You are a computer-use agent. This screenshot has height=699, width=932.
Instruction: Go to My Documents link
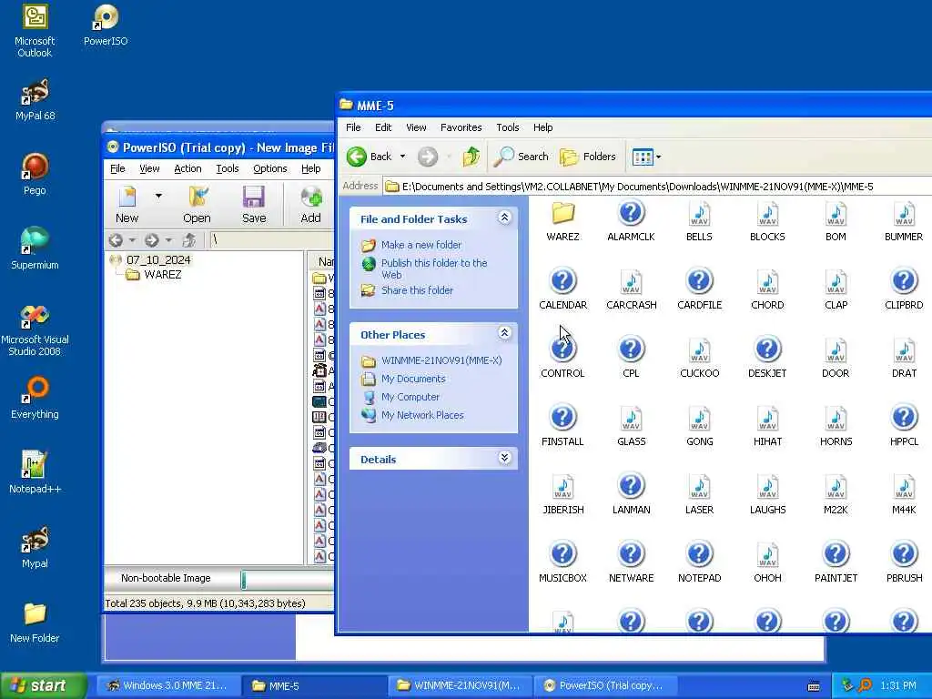(413, 379)
